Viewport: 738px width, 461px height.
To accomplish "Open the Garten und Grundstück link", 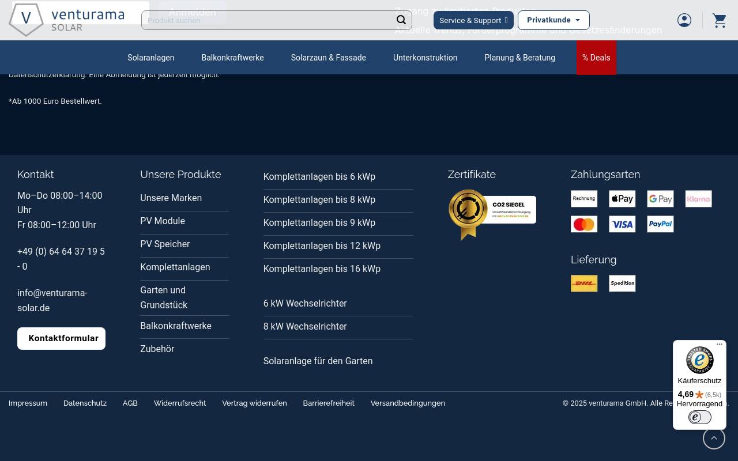I will 164,298.
